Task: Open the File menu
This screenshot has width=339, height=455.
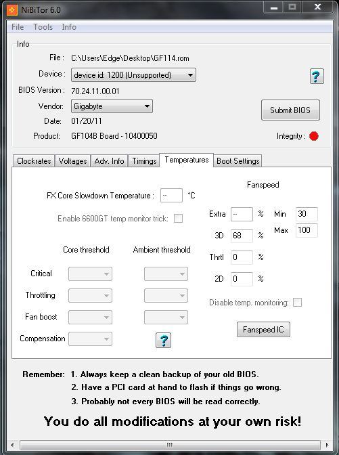Action: pyautogui.click(x=18, y=27)
